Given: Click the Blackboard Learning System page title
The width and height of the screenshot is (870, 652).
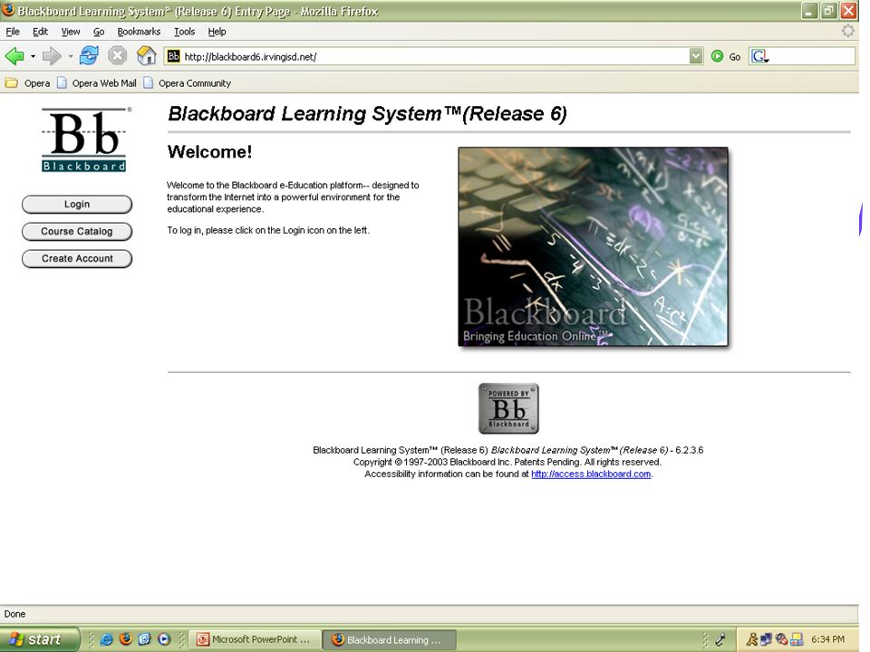Looking at the screenshot, I should pos(367,114).
